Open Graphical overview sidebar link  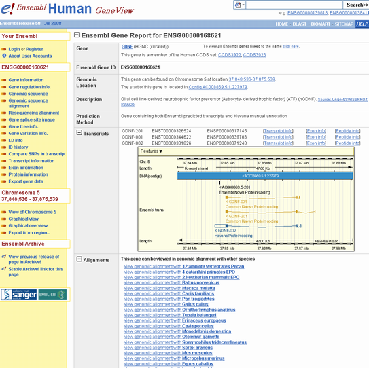[x=28, y=225]
